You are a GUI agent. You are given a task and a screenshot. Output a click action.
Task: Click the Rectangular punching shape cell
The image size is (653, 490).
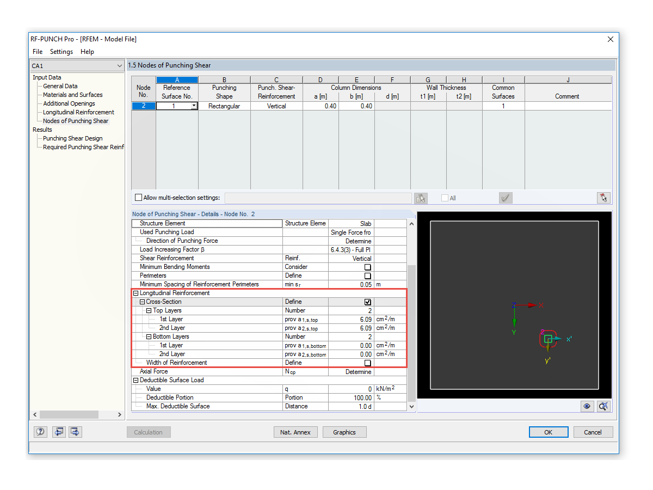(x=224, y=106)
